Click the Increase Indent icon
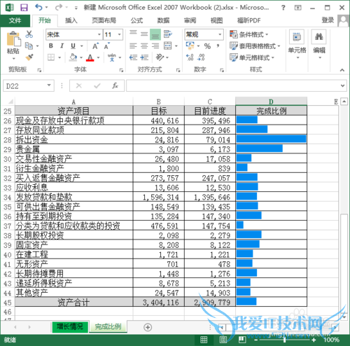The image size is (350, 346). pyautogui.click(x=144, y=57)
